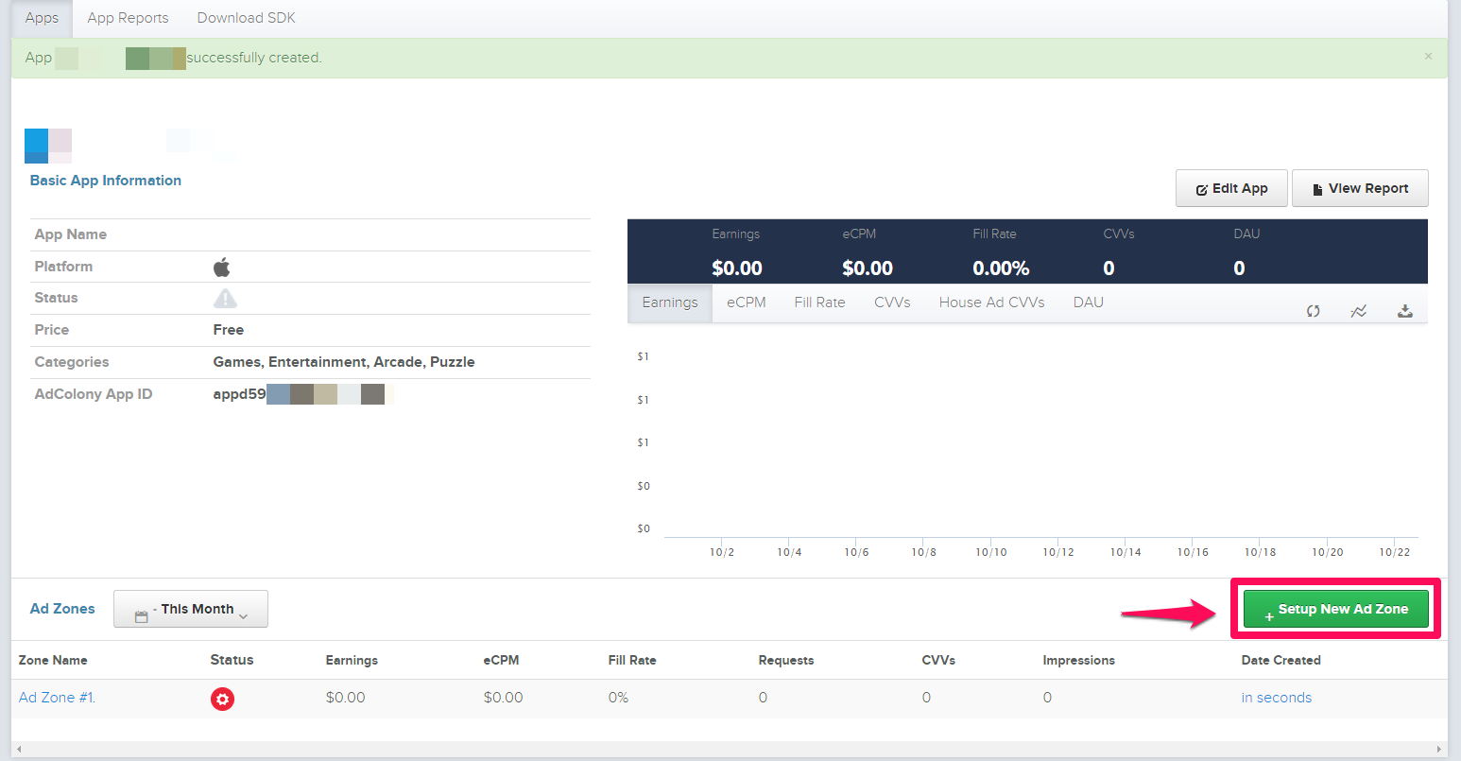The height and width of the screenshot is (761, 1461).
Task: Open the Ad Zone #1 link
Action: click(x=57, y=698)
